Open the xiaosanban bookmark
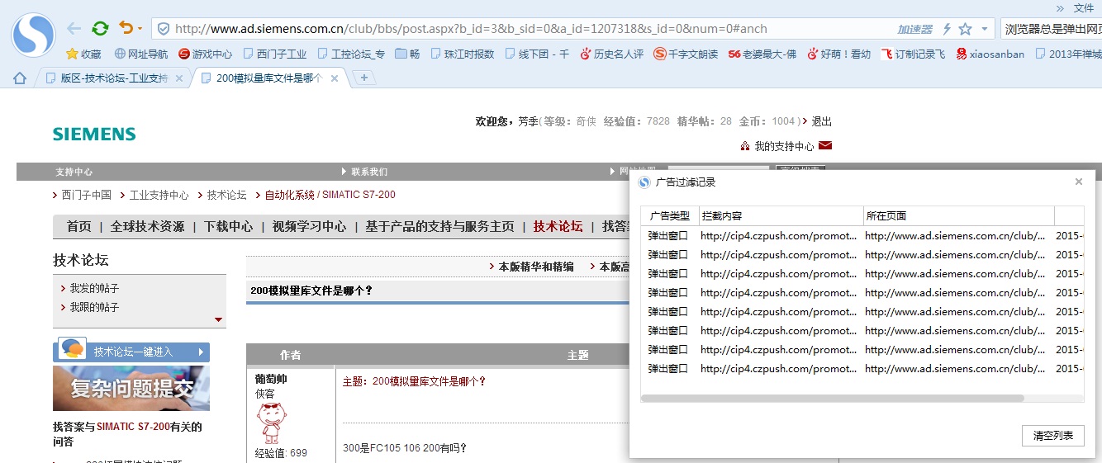 click(x=990, y=54)
